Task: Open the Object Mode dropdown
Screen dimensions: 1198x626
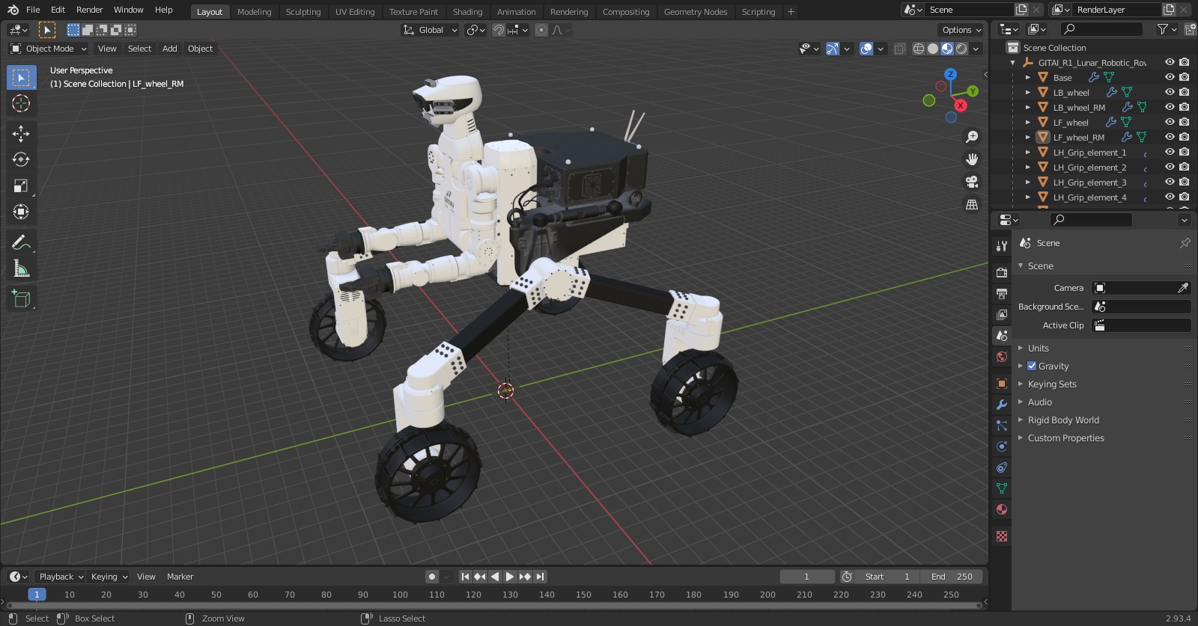Action: point(49,49)
